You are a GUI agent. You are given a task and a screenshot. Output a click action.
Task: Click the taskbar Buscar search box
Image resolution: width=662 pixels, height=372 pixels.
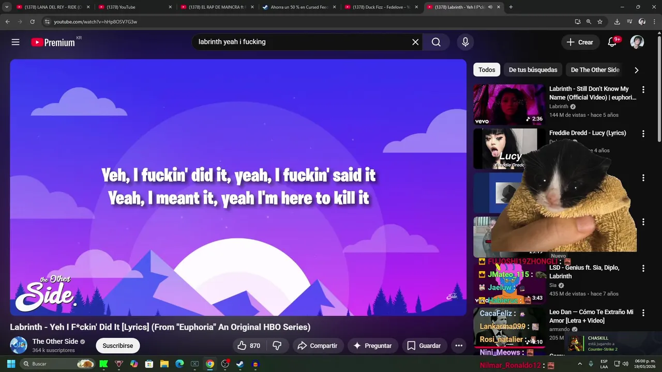[x=58, y=364]
